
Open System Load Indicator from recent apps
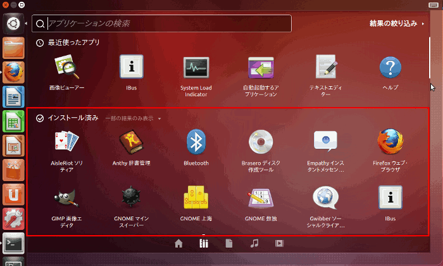coord(196,68)
